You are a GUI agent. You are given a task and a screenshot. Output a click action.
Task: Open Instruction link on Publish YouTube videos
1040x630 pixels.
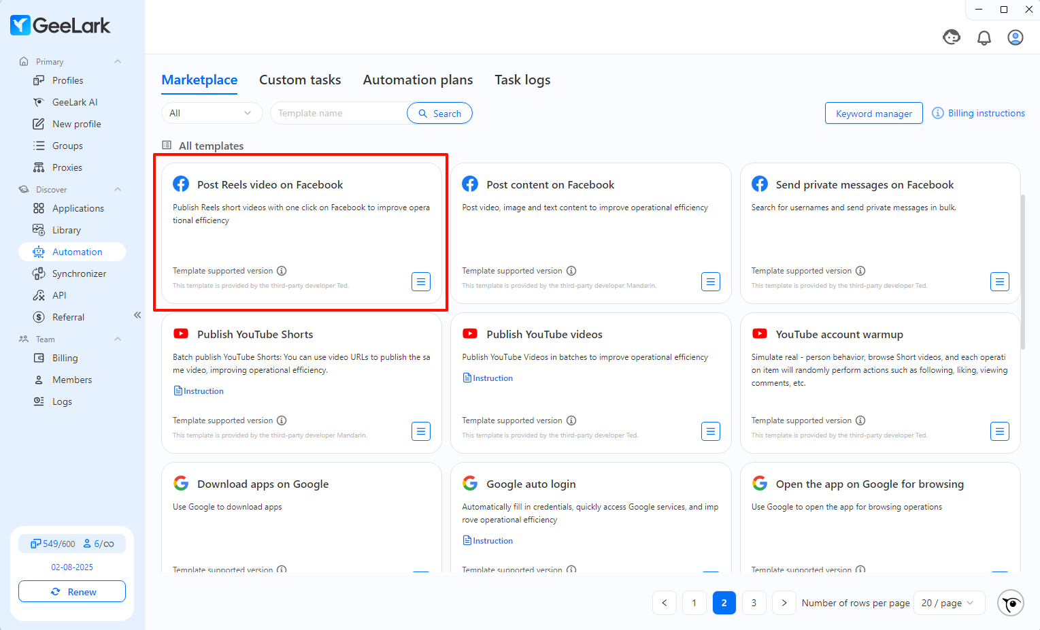pyautogui.click(x=488, y=378)
